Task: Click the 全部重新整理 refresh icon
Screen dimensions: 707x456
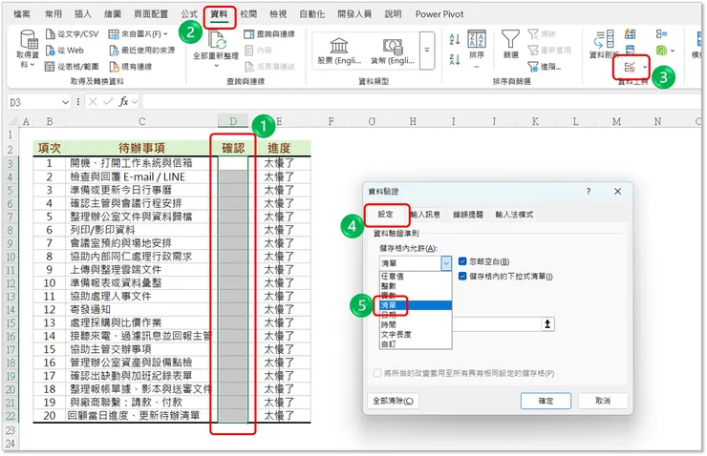Action: click(x=217, y=40)
